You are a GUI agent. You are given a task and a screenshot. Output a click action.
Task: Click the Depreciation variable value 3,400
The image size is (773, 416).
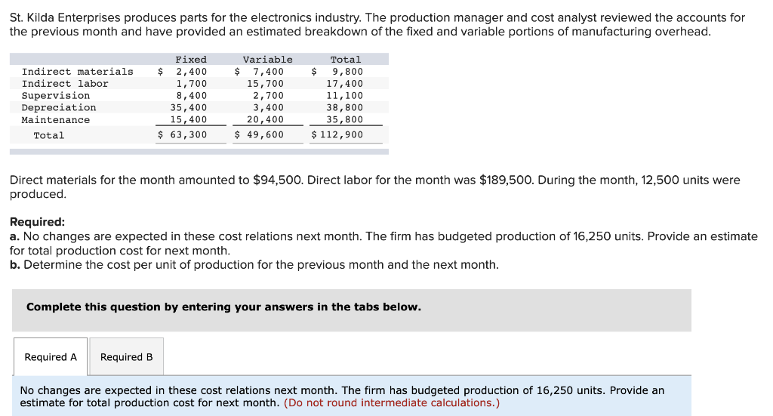coord(269,107)
